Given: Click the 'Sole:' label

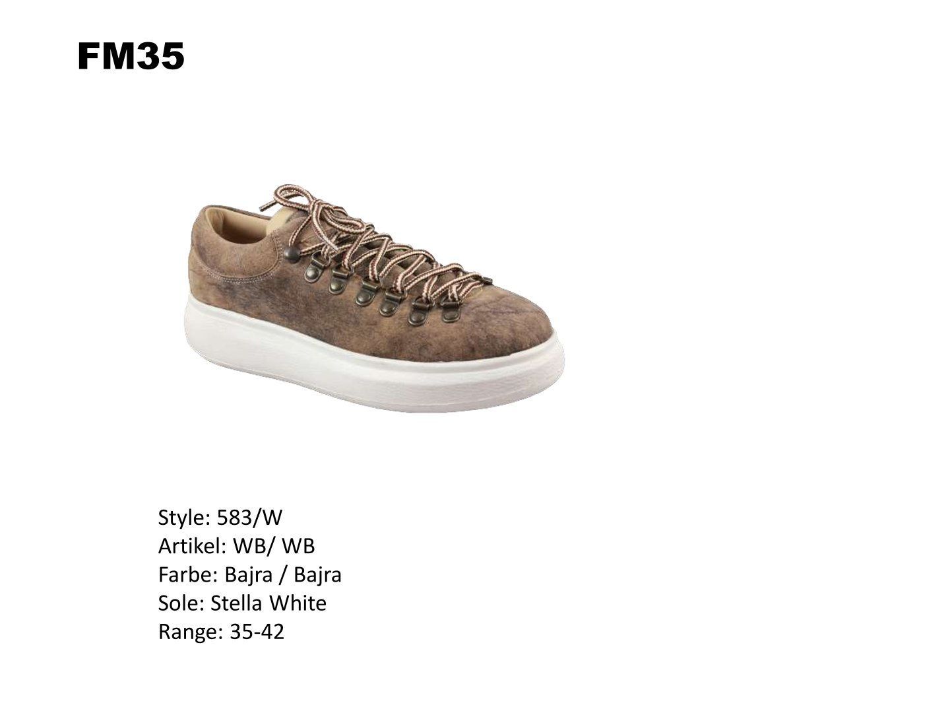Looking at the screenshot, I should 181,603.
